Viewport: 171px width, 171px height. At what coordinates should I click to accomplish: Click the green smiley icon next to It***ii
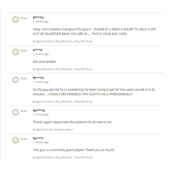[x=15, y=52]
